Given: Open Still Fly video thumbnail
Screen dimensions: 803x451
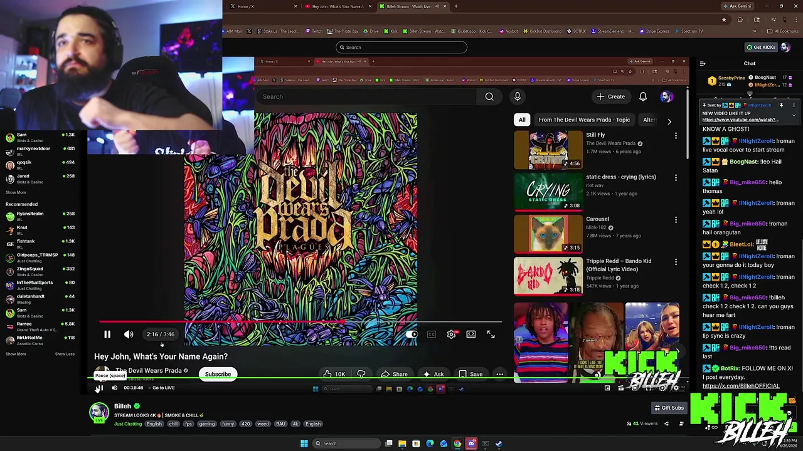Looking at the screenshot, I should (548, 150).
